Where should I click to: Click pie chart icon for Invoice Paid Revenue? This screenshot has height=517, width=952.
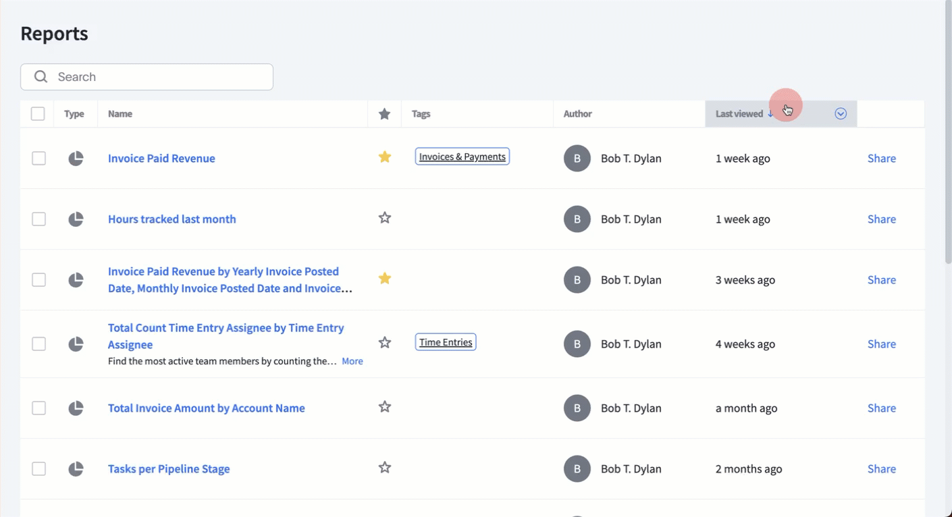click(x=76, y=159)
